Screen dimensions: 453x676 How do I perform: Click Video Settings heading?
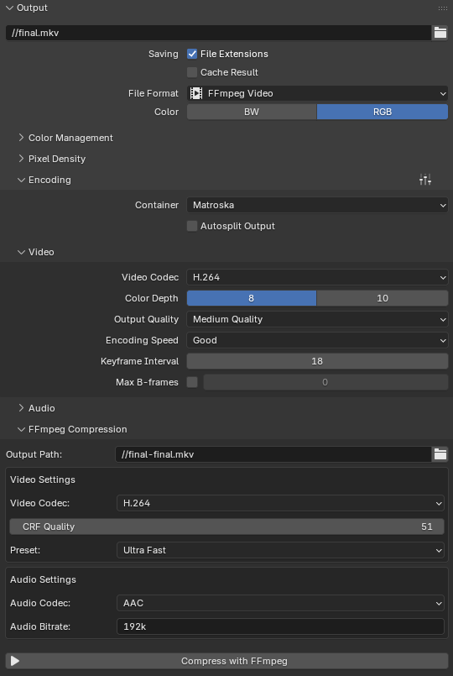pos(43,479)
